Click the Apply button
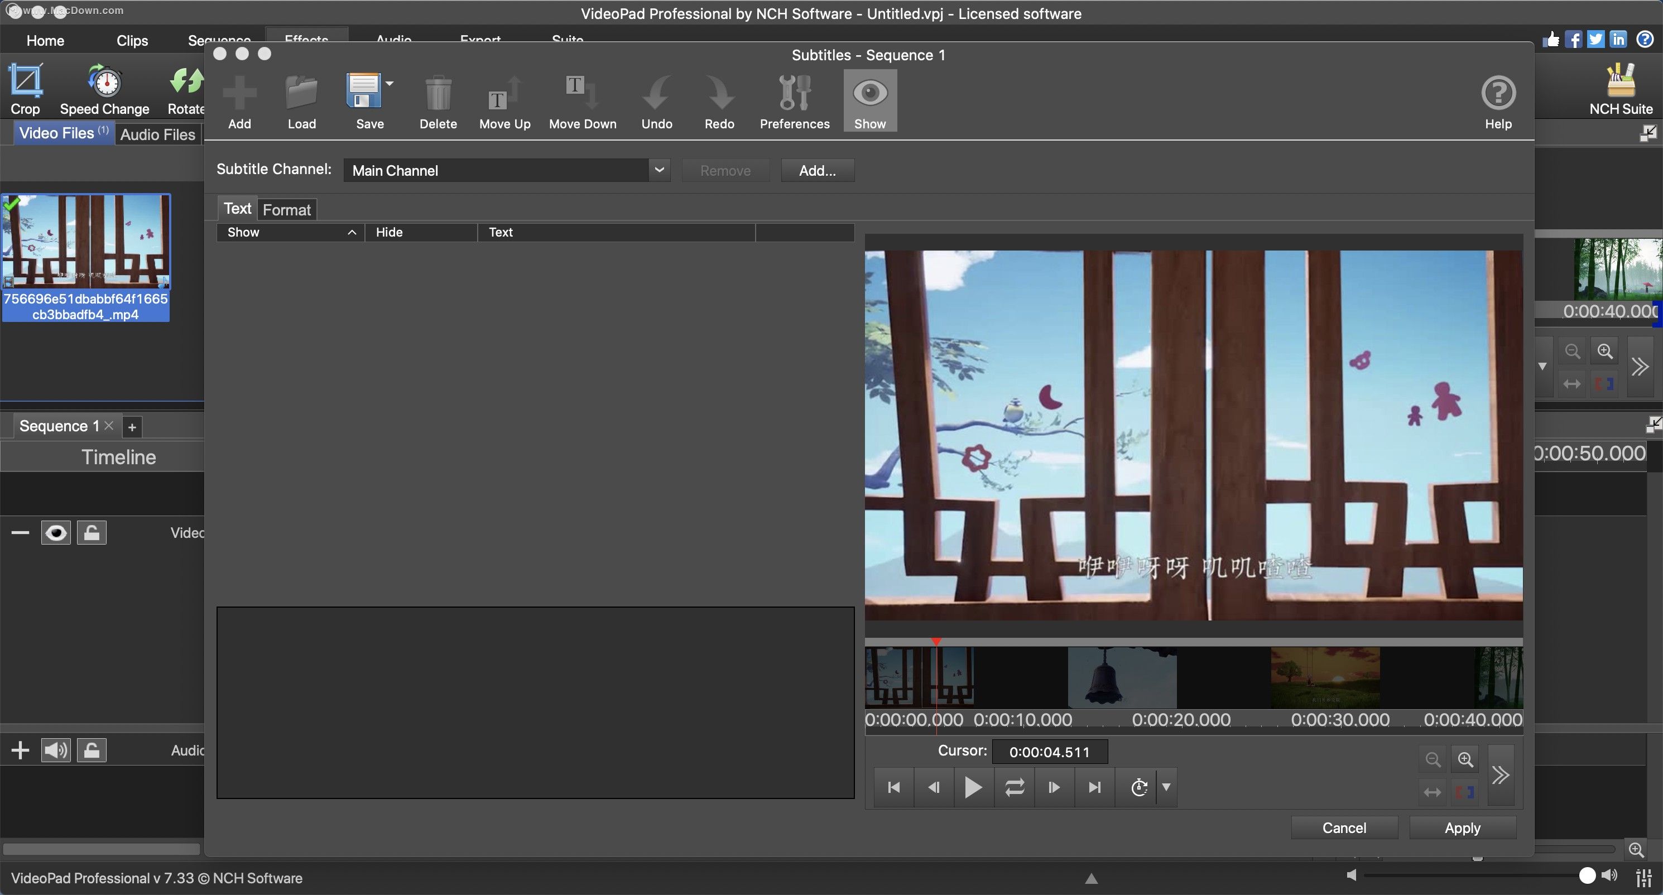Viewport: 1663px width, 895px height. [1462, 828]
